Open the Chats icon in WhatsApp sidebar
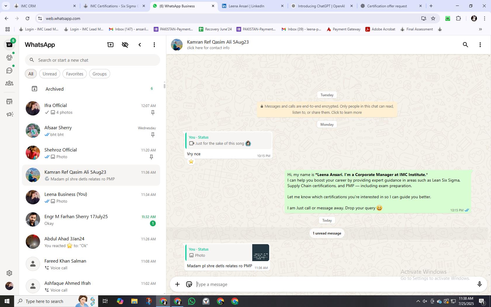The height and width of the screenshot is (307, 491). point(9,45)
